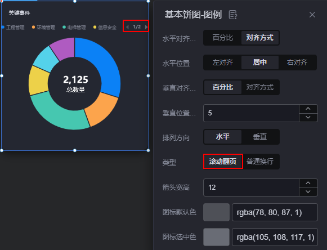Close the 基本饼图-图例 panel
The width and height of the screenshot is (327, 250).
click(x=312, y=15)
